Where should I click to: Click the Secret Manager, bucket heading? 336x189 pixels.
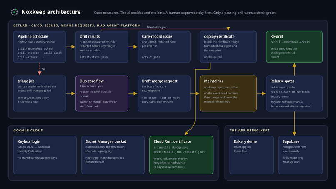[x=106, y=141]
